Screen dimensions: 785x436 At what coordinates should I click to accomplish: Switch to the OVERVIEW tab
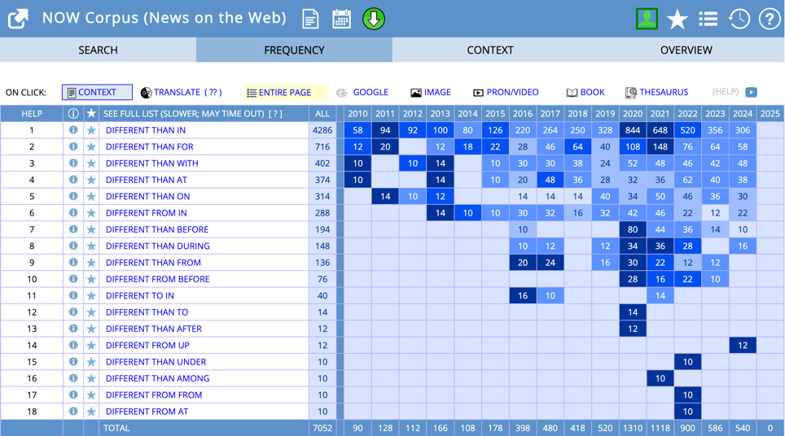coord(686,50)
